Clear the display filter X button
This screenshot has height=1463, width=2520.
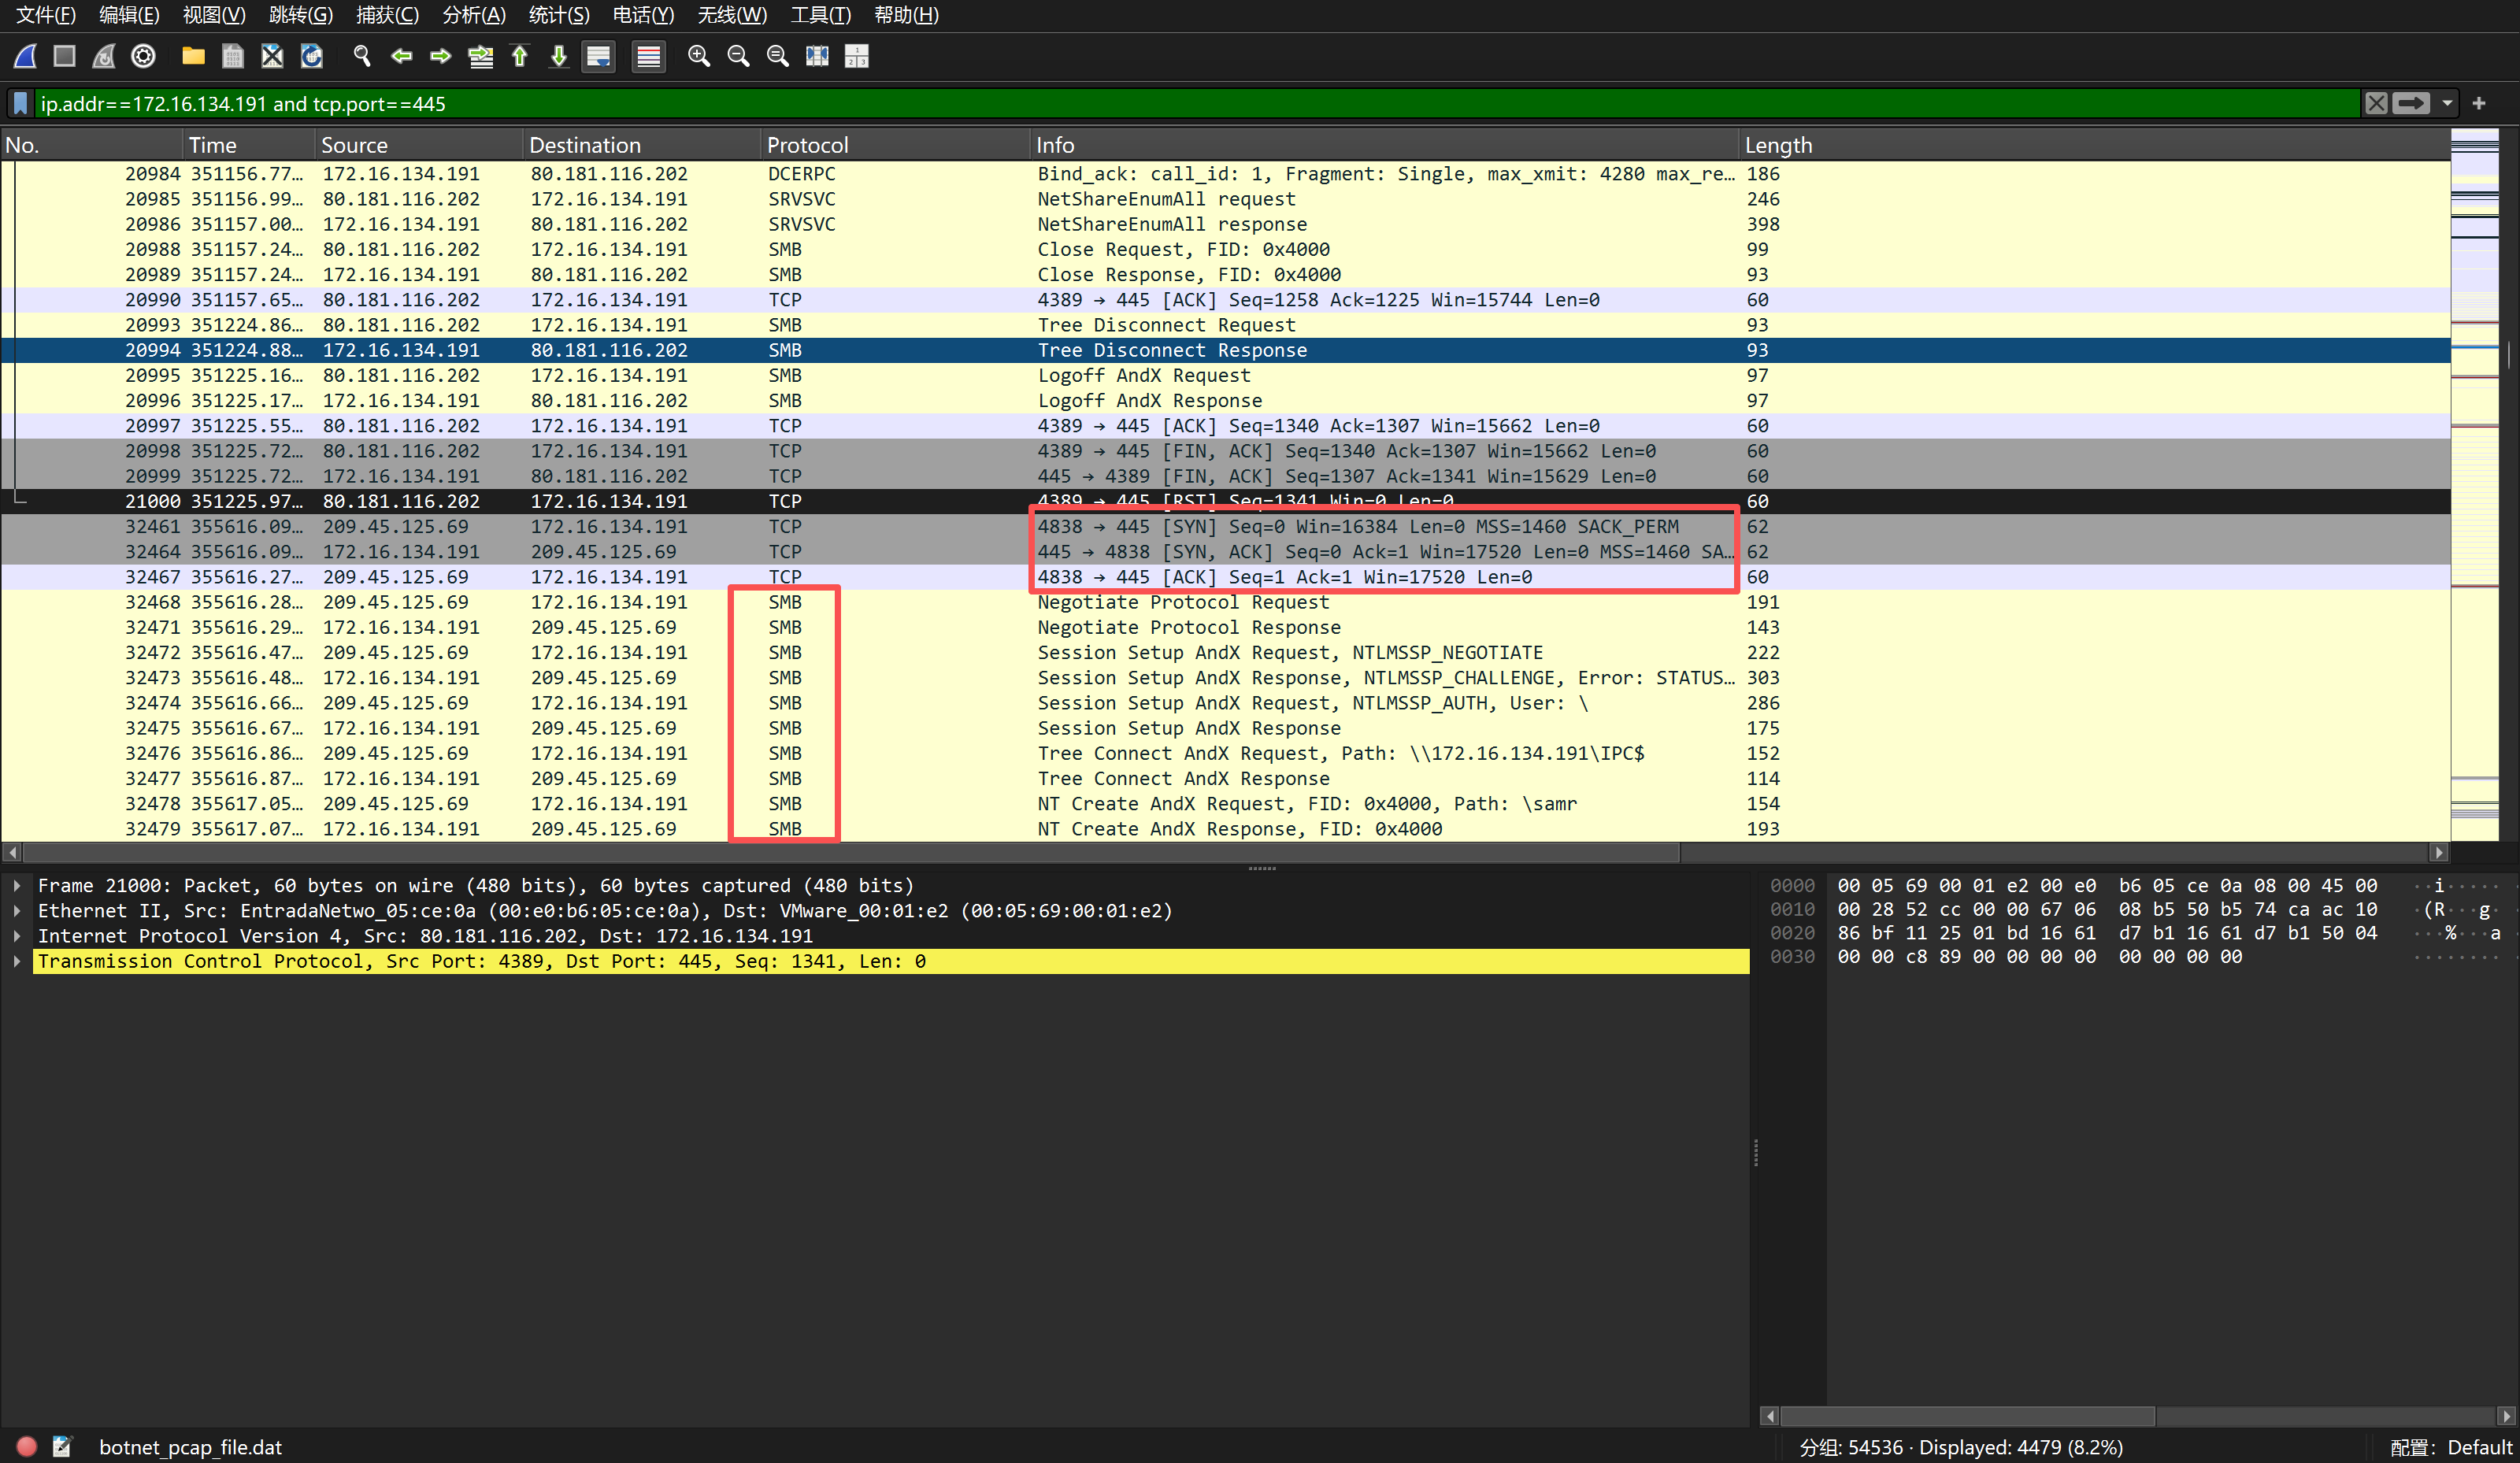click(x=2376, y=103)
